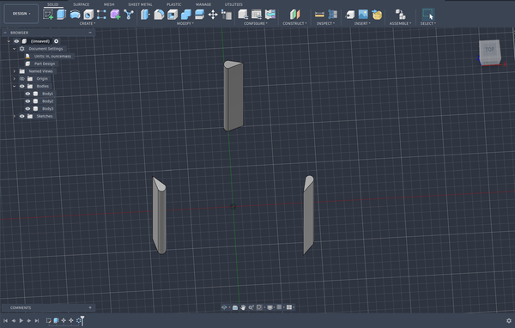This screenshot has height=328, width=515.
Task: Select the Press Pull tool
Action: tap(145, 15)
